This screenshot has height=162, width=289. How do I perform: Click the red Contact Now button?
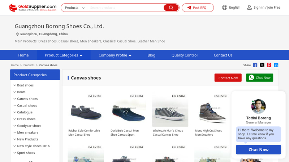point(228,78)
